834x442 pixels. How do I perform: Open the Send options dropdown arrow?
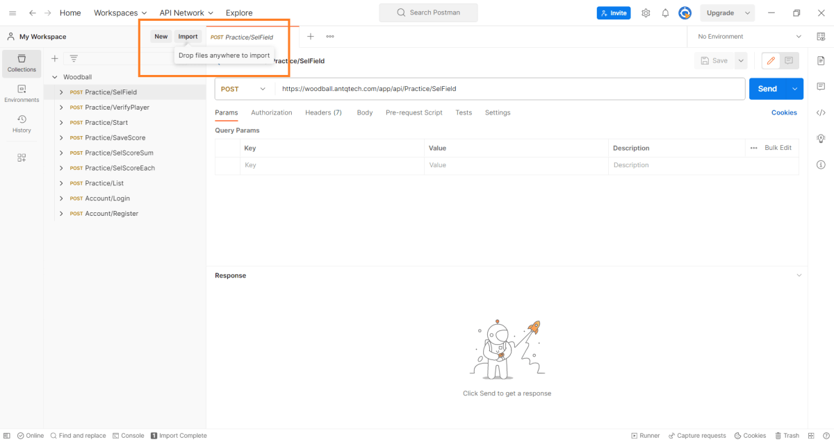click(x=794, y=89)
